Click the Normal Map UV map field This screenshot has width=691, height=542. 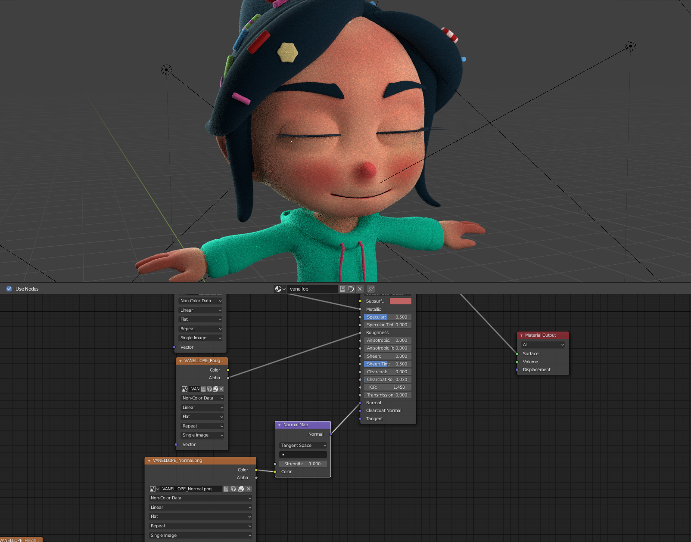(x=303, y=455)
